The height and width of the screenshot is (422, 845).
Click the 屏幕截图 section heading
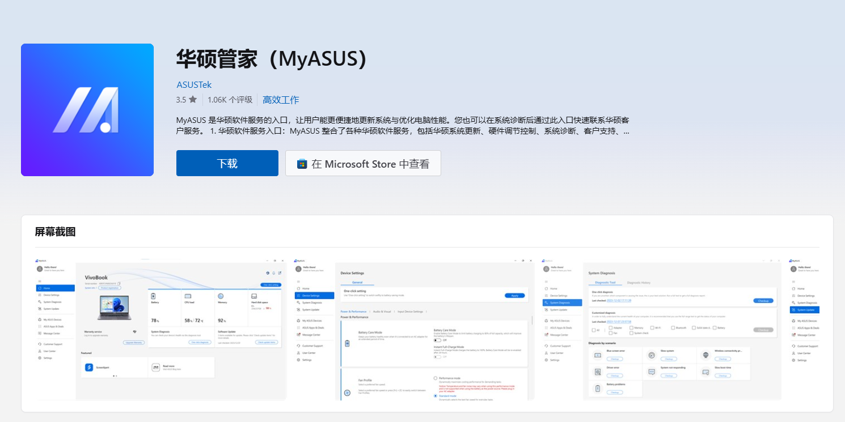56,232
